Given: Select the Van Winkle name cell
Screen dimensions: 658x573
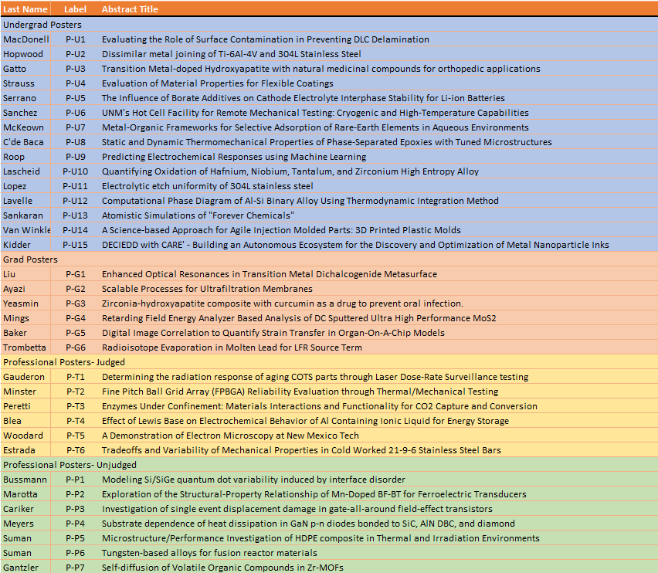Looking at the screenshot, I should (x=25, y=230).
